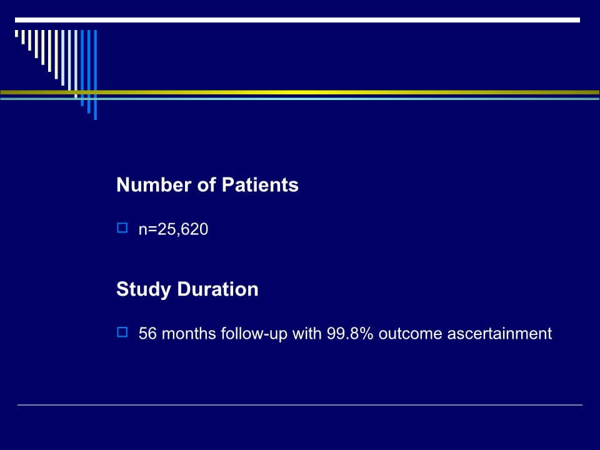
Task: Click the word 'ascertainment' in last bullet
Action: point(499,333)
